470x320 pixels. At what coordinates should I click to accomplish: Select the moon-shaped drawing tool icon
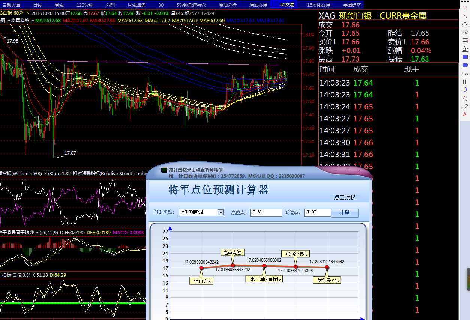(465, 90)
